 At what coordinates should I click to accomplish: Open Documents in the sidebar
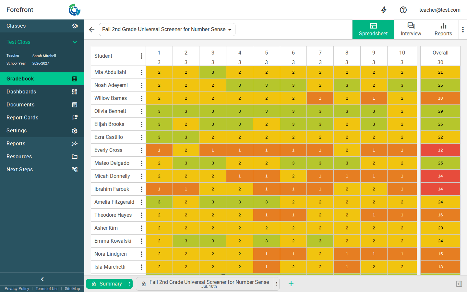coord(42,105)
